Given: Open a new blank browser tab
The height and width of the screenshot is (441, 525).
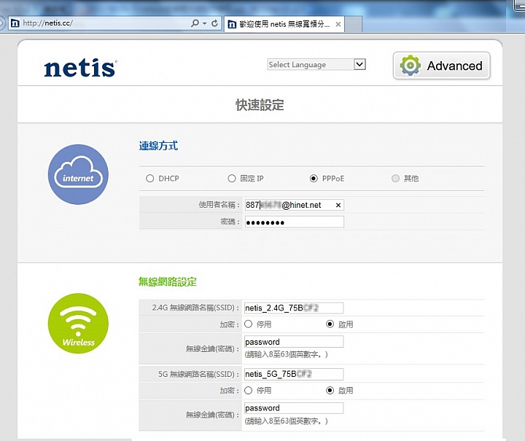Looking at the screenshot, I should point(353,25).
